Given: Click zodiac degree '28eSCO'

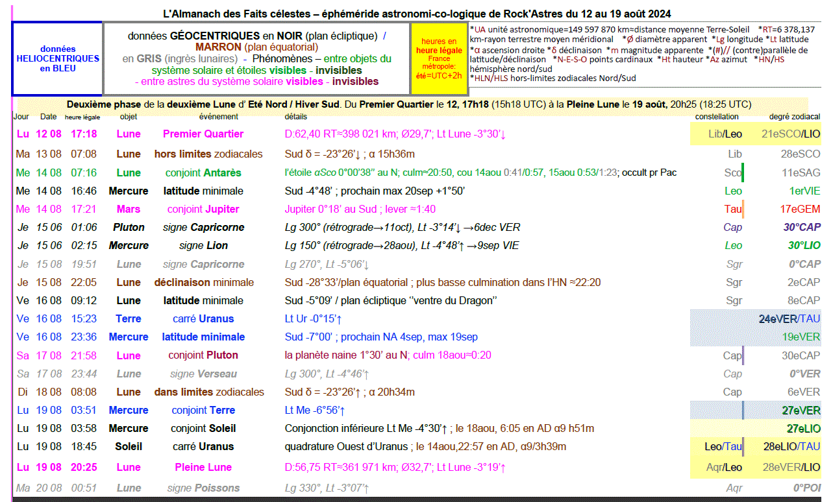Looking at the screenshot, I should point(801,154).
